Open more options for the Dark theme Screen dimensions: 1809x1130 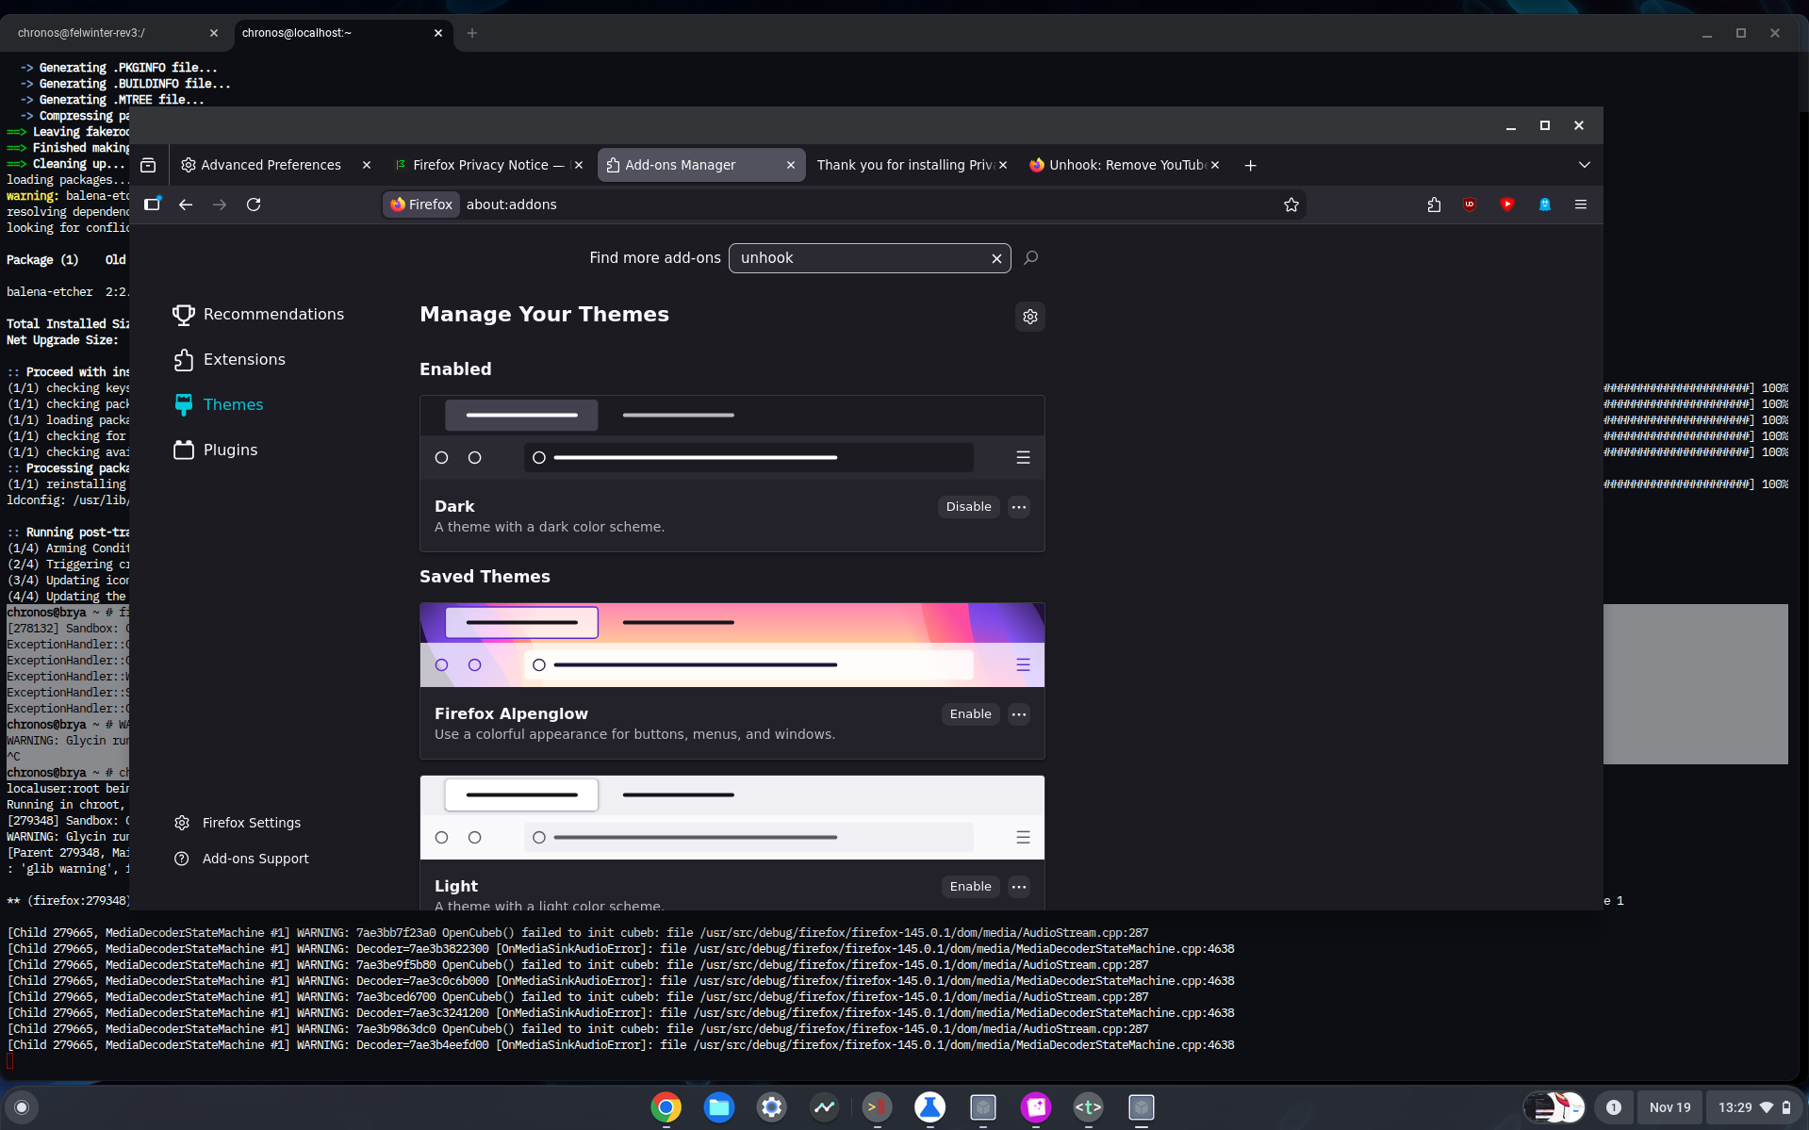(x=1019, y=507)
